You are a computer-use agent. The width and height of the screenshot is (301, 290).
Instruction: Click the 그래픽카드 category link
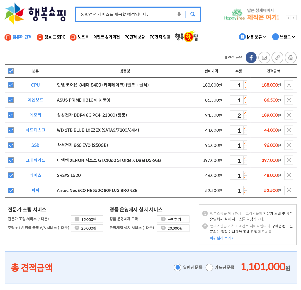tap(35, 160)
